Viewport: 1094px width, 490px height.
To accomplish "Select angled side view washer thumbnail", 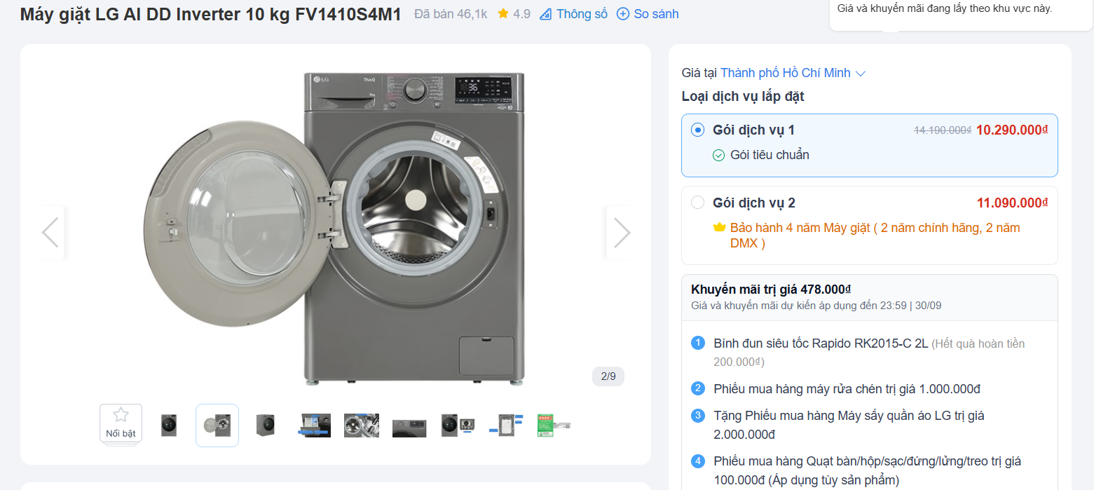I will (x=266, y=426).
